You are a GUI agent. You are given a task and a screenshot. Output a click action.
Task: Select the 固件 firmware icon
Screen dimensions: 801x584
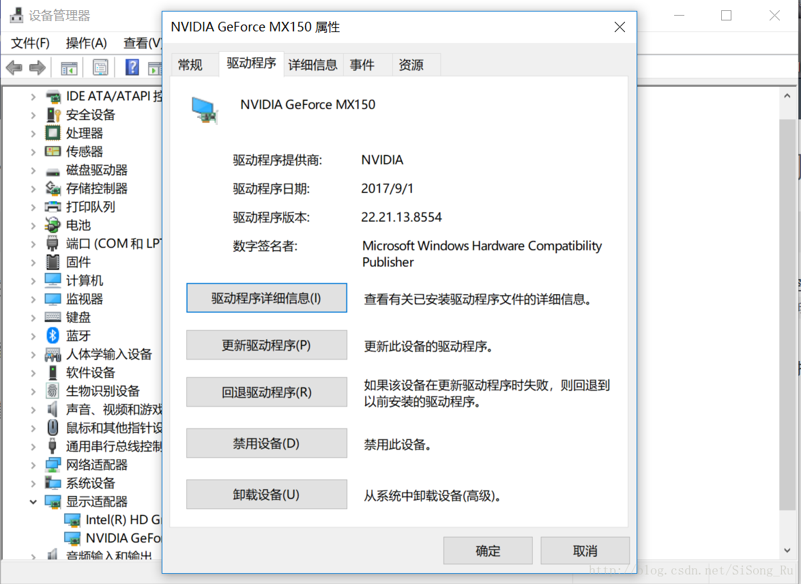[x=53, y=261]
